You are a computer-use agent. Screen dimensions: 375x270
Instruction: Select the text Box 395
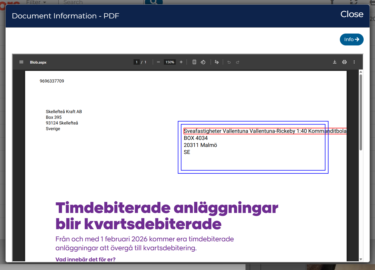point(54,117)
